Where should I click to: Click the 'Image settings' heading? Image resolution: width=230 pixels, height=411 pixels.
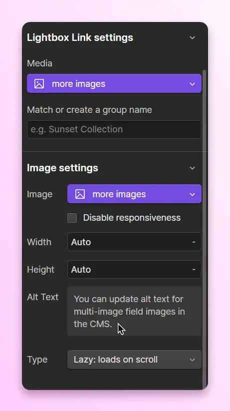pyautogui.click(x=62, y=168)
